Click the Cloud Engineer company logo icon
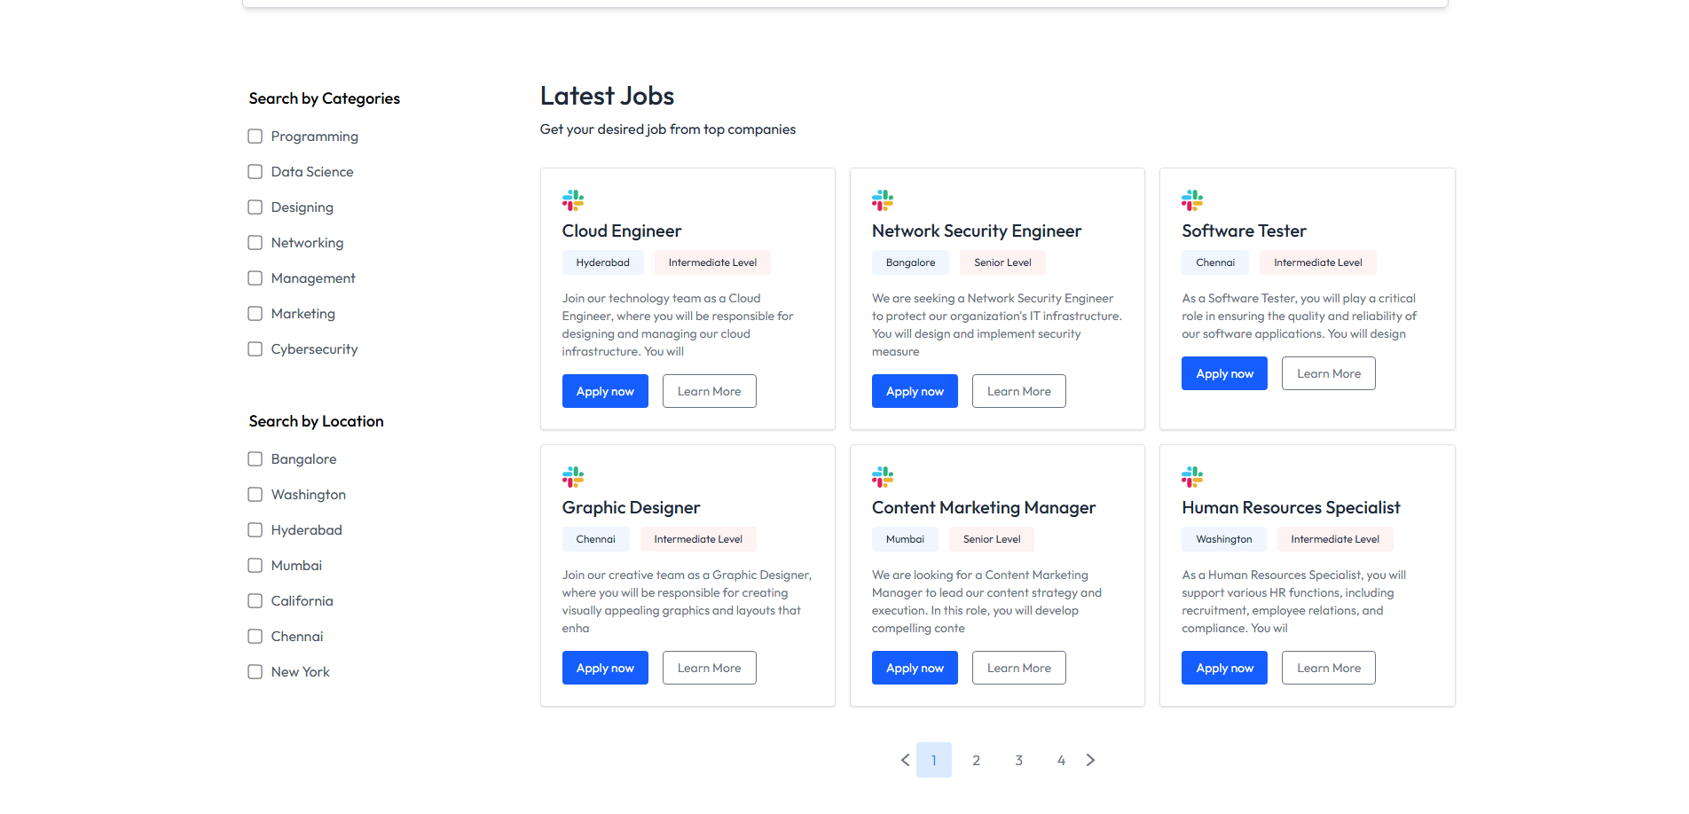 coord(573,200)
